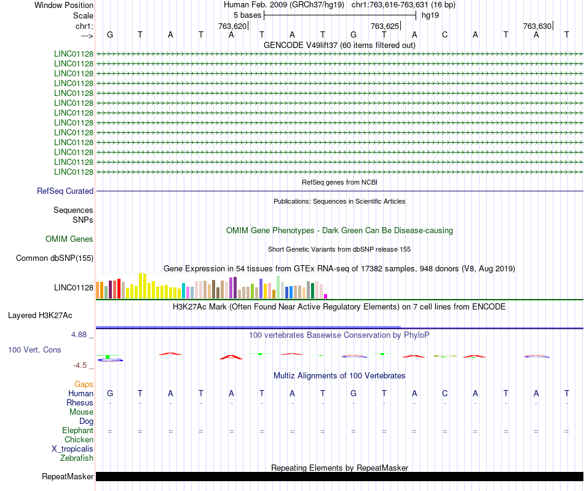Click the Elephant species label
Screen dimensions: 584x491
coord(77,430)
